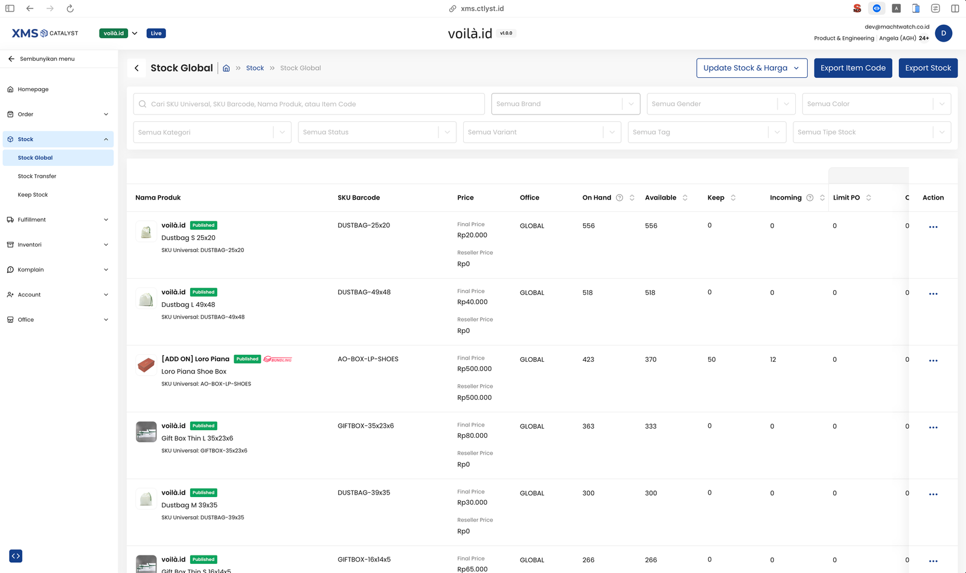Expand the Office sidebar menu
This screenshot has height=573, width=966.
58,320
